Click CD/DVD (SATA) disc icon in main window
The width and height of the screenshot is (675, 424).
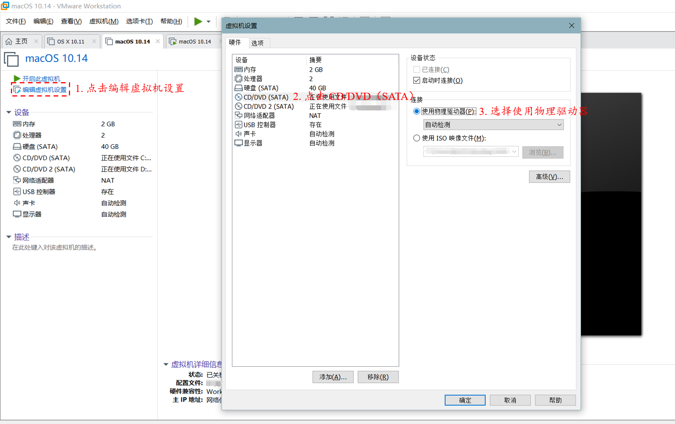(x=17, y=158)
